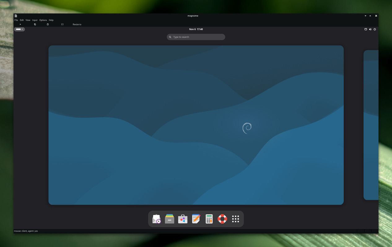Launch the Text Editor pencil icon

(x=196, y=219)
